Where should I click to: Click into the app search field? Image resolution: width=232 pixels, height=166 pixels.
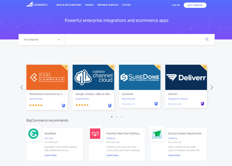coord(133,40)
